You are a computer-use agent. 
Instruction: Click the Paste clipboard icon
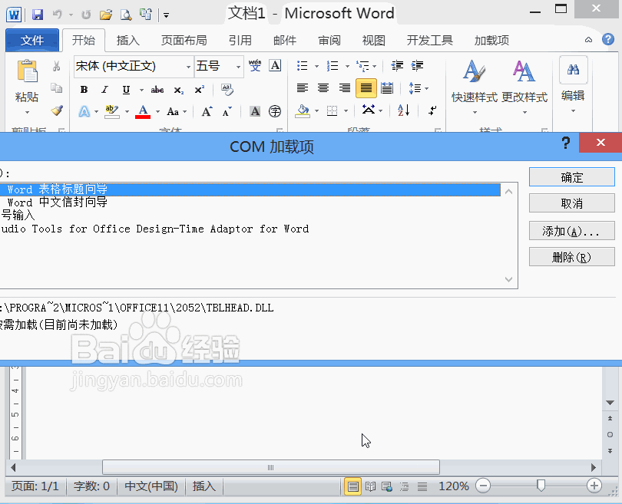point(27,71)
